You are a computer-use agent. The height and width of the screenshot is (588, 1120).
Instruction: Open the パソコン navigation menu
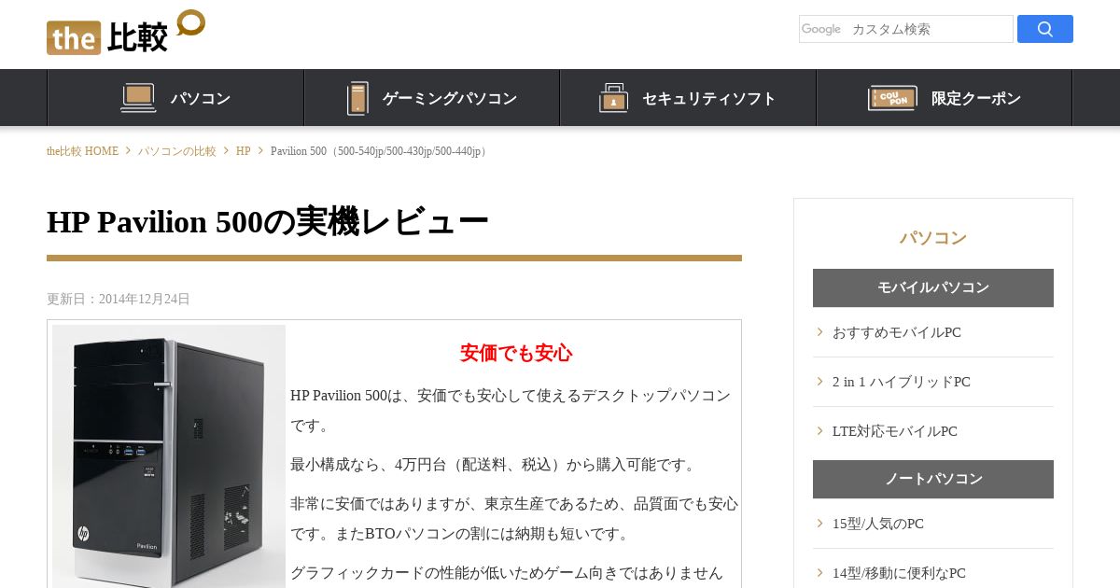point(175,97)
